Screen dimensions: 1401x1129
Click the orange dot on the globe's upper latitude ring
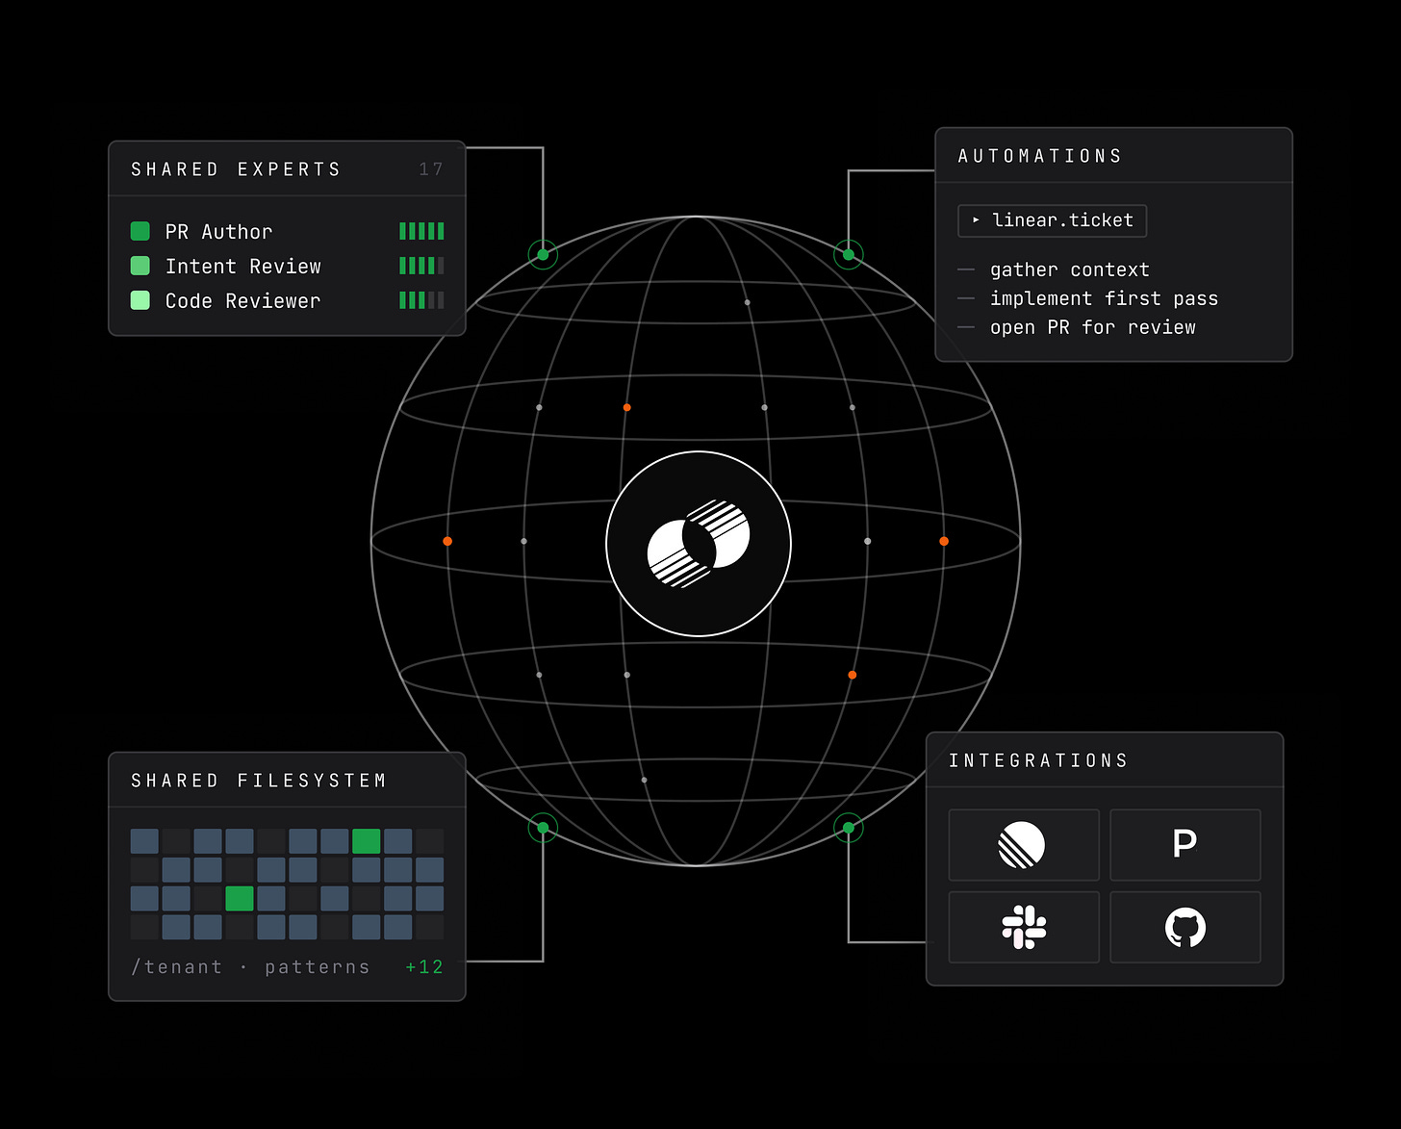(626, 408)
